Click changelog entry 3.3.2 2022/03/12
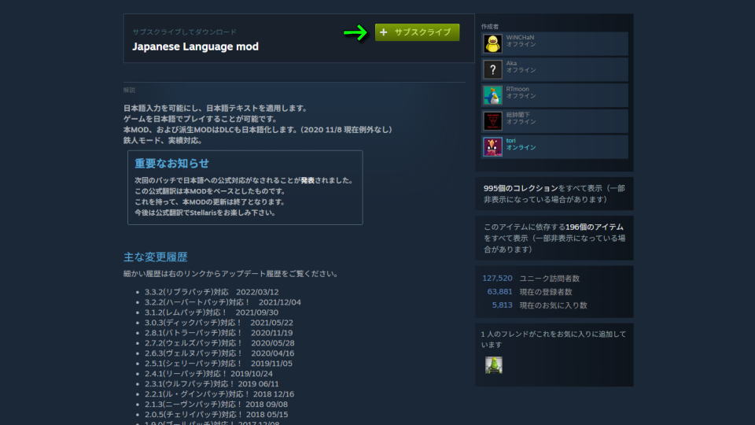The image size is (755, 425). click(212, 292)
